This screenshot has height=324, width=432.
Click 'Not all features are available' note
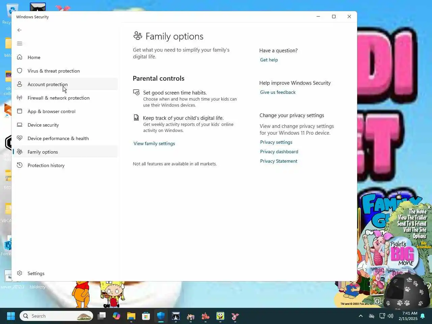pyautogui.click(x=175, y=164)
